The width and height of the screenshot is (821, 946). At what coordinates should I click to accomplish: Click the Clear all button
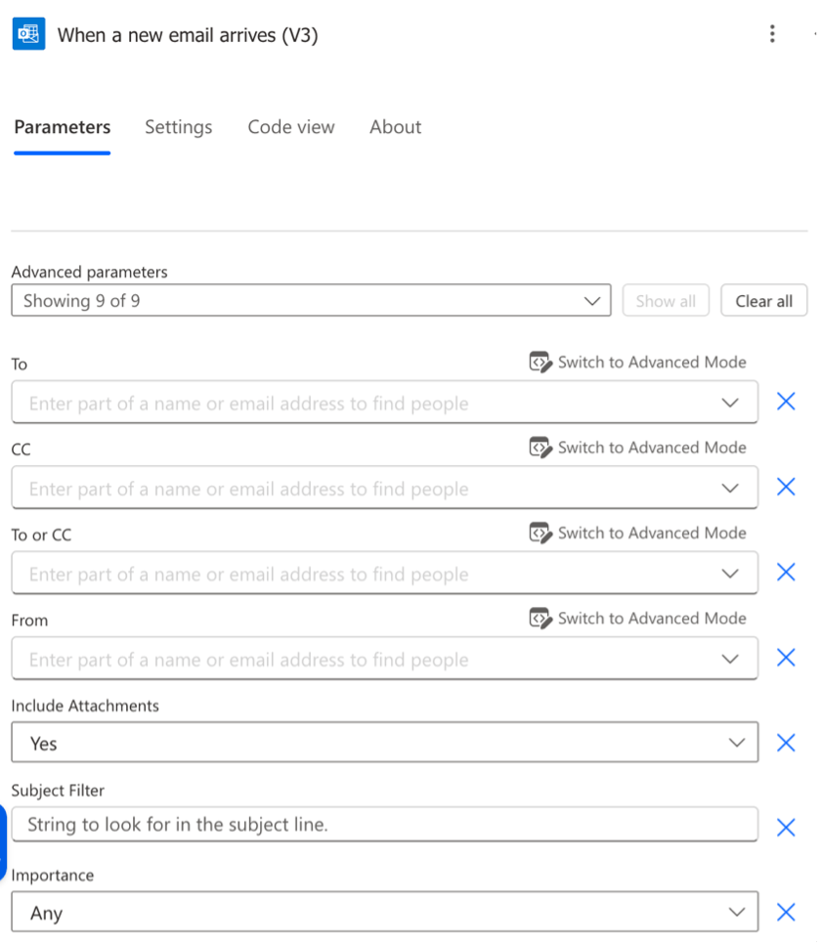763,300
